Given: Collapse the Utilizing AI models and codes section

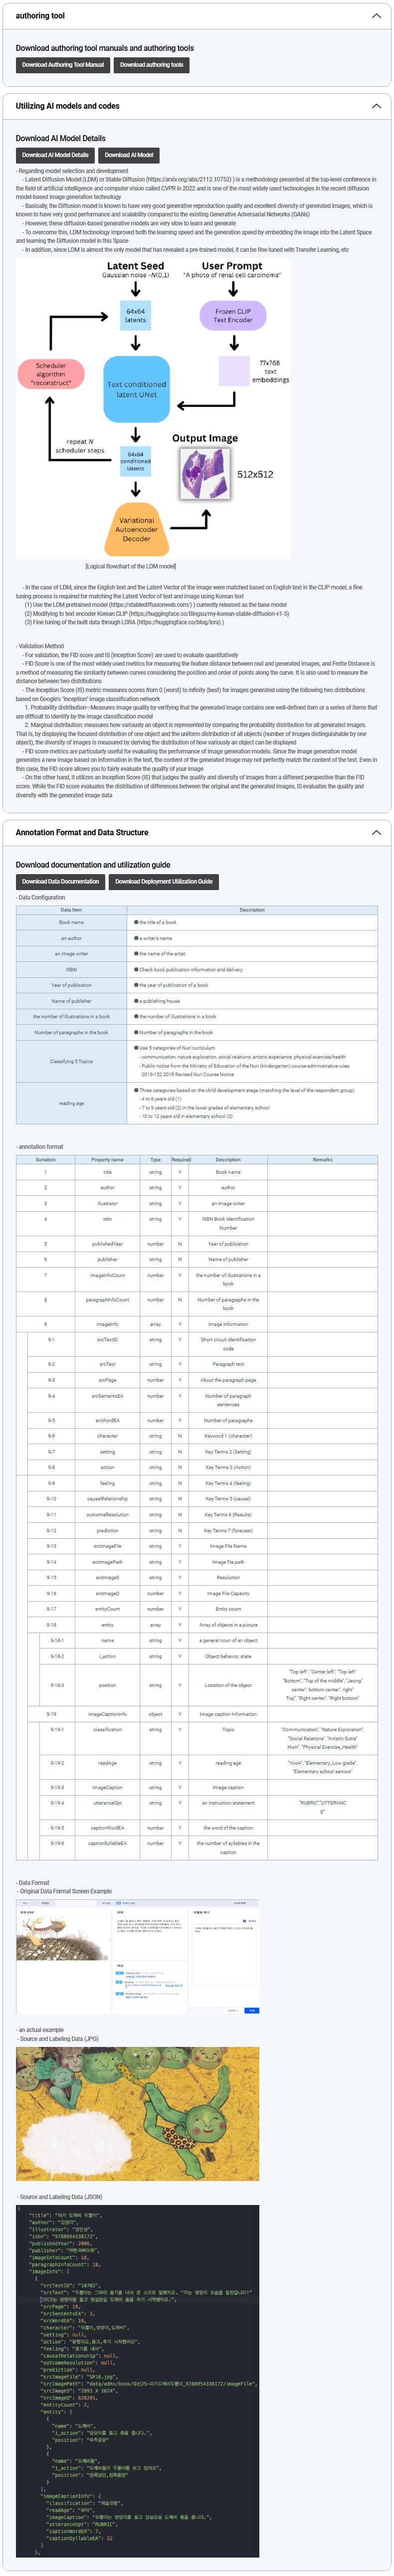Looking at the screenshot, I should (x=376, y=106).
